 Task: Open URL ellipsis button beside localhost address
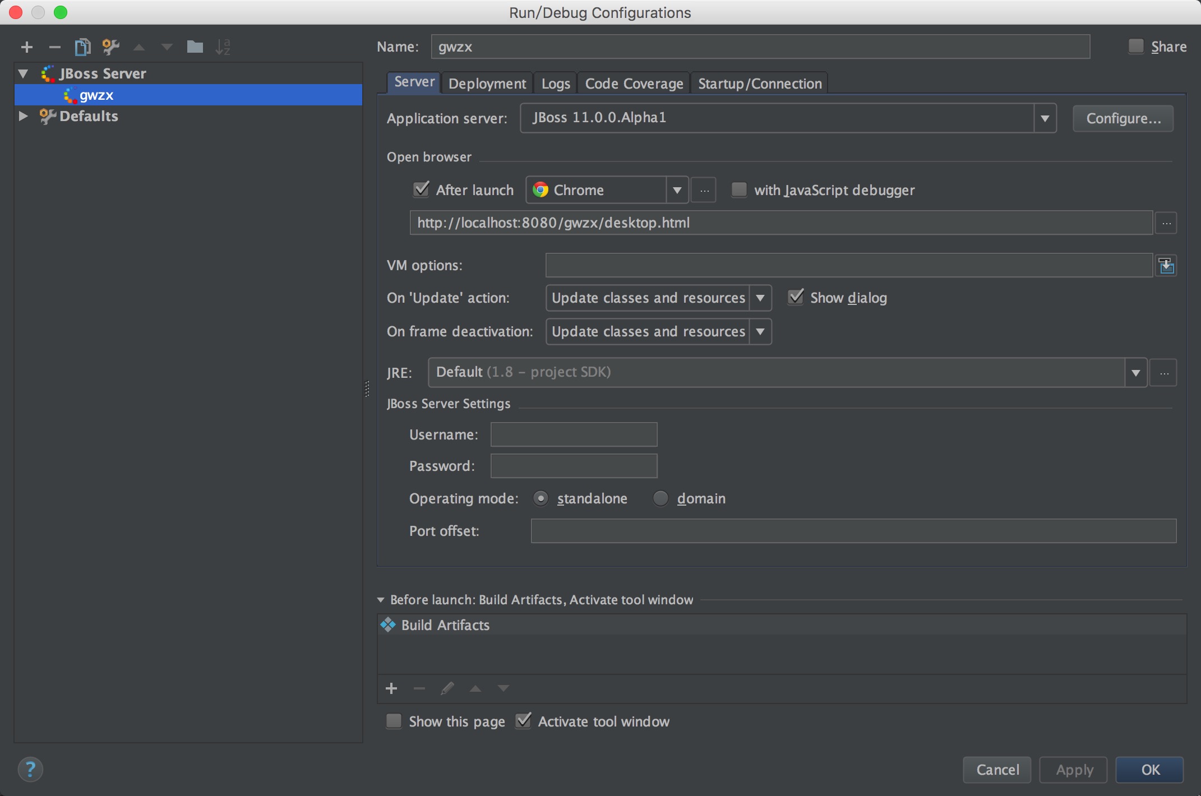click(x=1166, y=224)
